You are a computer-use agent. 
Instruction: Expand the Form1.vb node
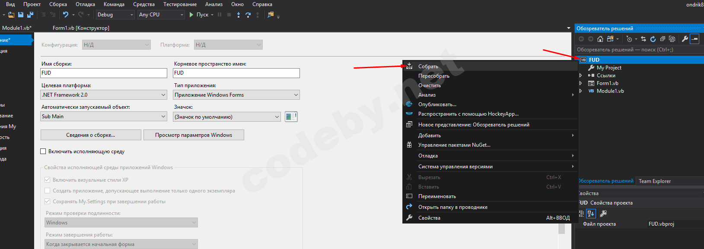pos(580,83)
